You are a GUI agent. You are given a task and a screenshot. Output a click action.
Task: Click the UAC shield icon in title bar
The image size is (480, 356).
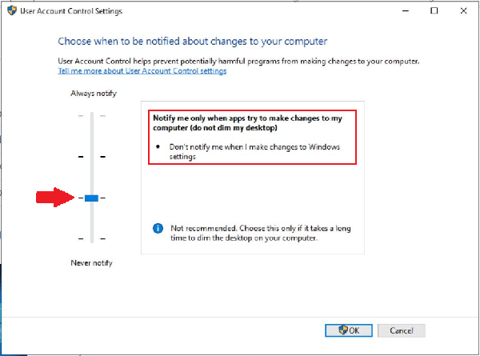[x=10, y=11]
